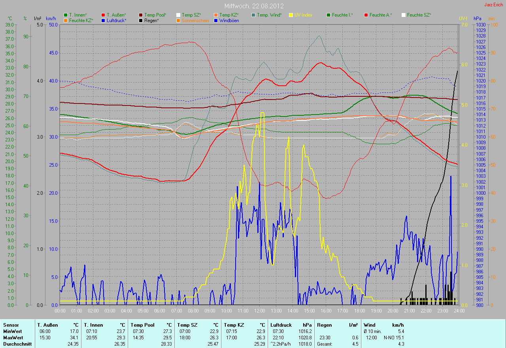Click the 'Feuchte A.*' legend label
The width and height of the screenshot is (506, 348).
click(x=381, y=15)
